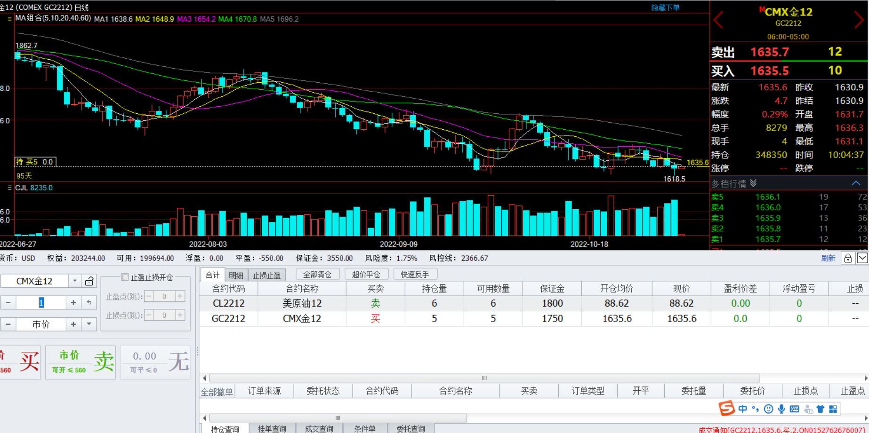Sort positions by 持仓量 column header
Viewport: 869px width, 433px height.
coord(434,289)
